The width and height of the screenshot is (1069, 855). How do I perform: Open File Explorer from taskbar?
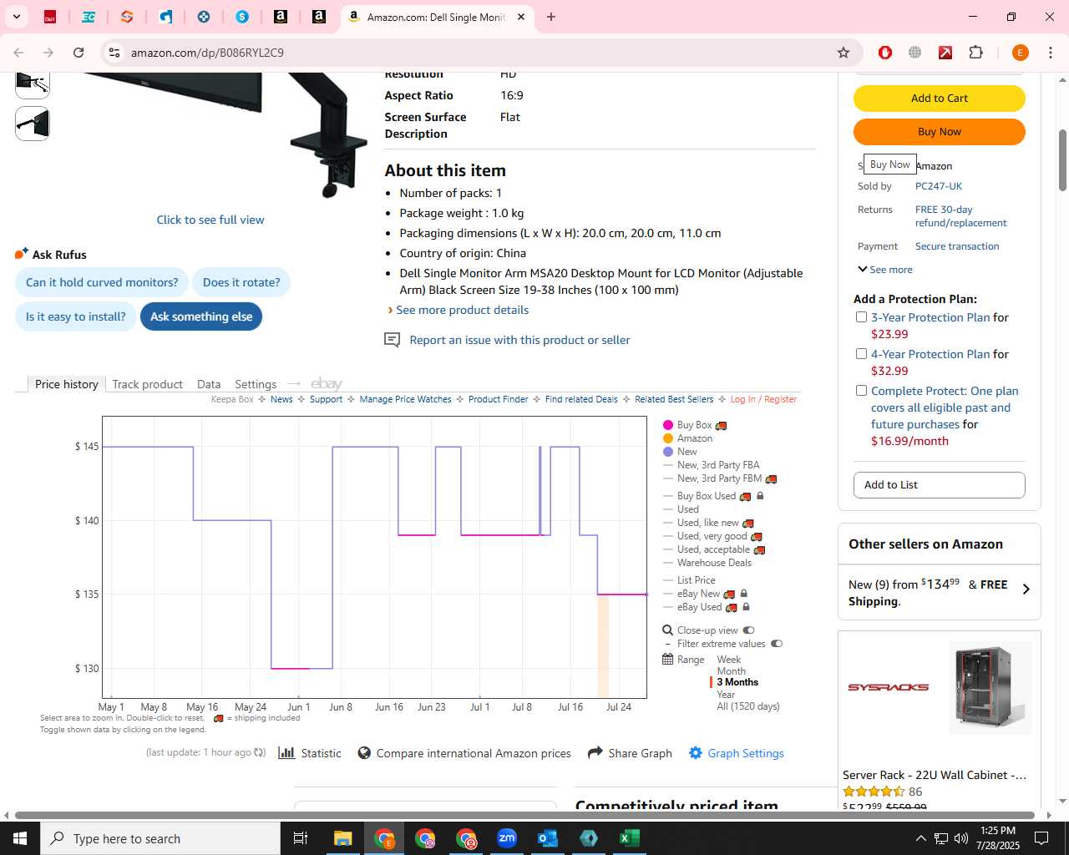[343, 838]
